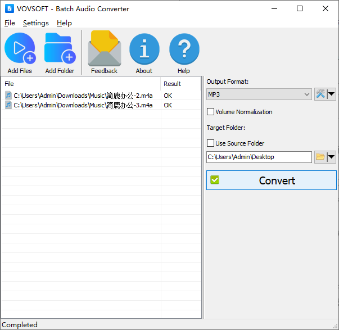Viewport: 339px width, 330px height.
Task: Enable Volume Normalization checkbox
Action: pos(211,112)
